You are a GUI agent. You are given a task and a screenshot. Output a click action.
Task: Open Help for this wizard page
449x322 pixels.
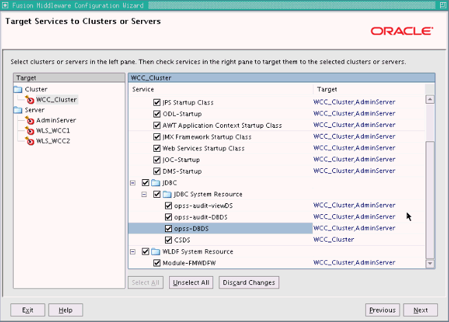coord(65,310)
